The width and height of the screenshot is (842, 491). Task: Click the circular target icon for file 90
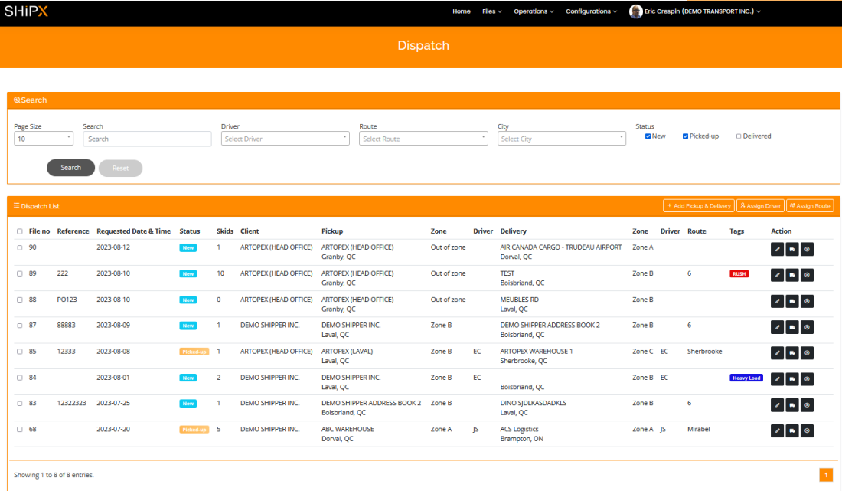(x=807, y=249)
